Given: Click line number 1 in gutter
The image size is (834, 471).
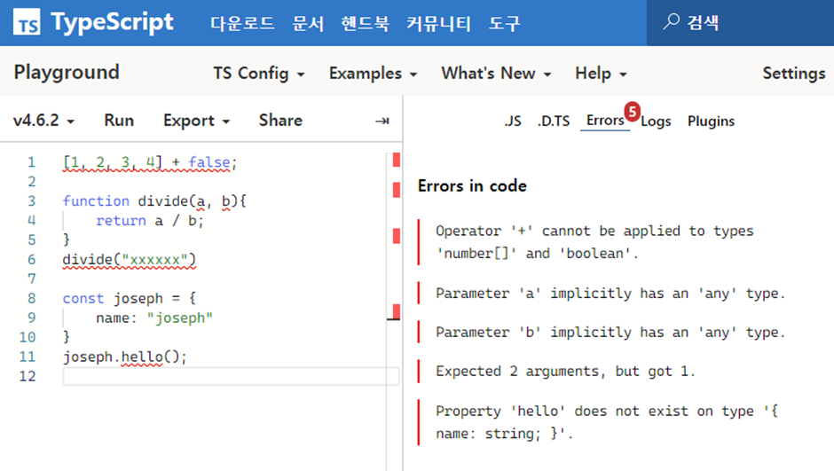Looking at the screenshot, I should pos(31,162).
